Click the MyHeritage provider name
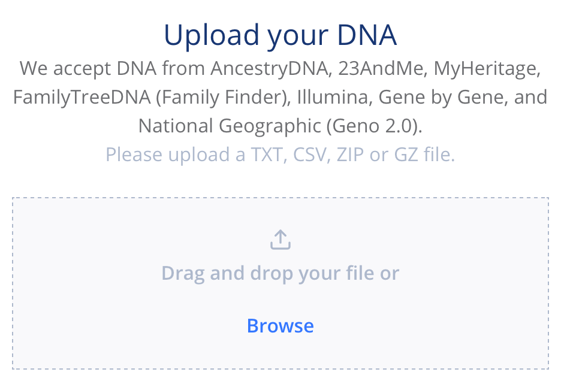The height and width of the screenshot is (381, 561). (x=487, y=69)
